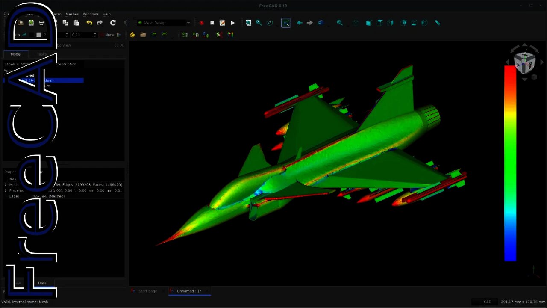The height and width of the screenshot is (308, 547).
Task: Click the Create group folder icon
Action: [143, 35]
